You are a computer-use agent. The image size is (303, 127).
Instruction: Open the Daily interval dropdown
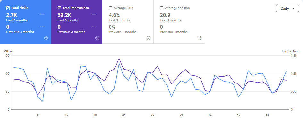[288, 8]
